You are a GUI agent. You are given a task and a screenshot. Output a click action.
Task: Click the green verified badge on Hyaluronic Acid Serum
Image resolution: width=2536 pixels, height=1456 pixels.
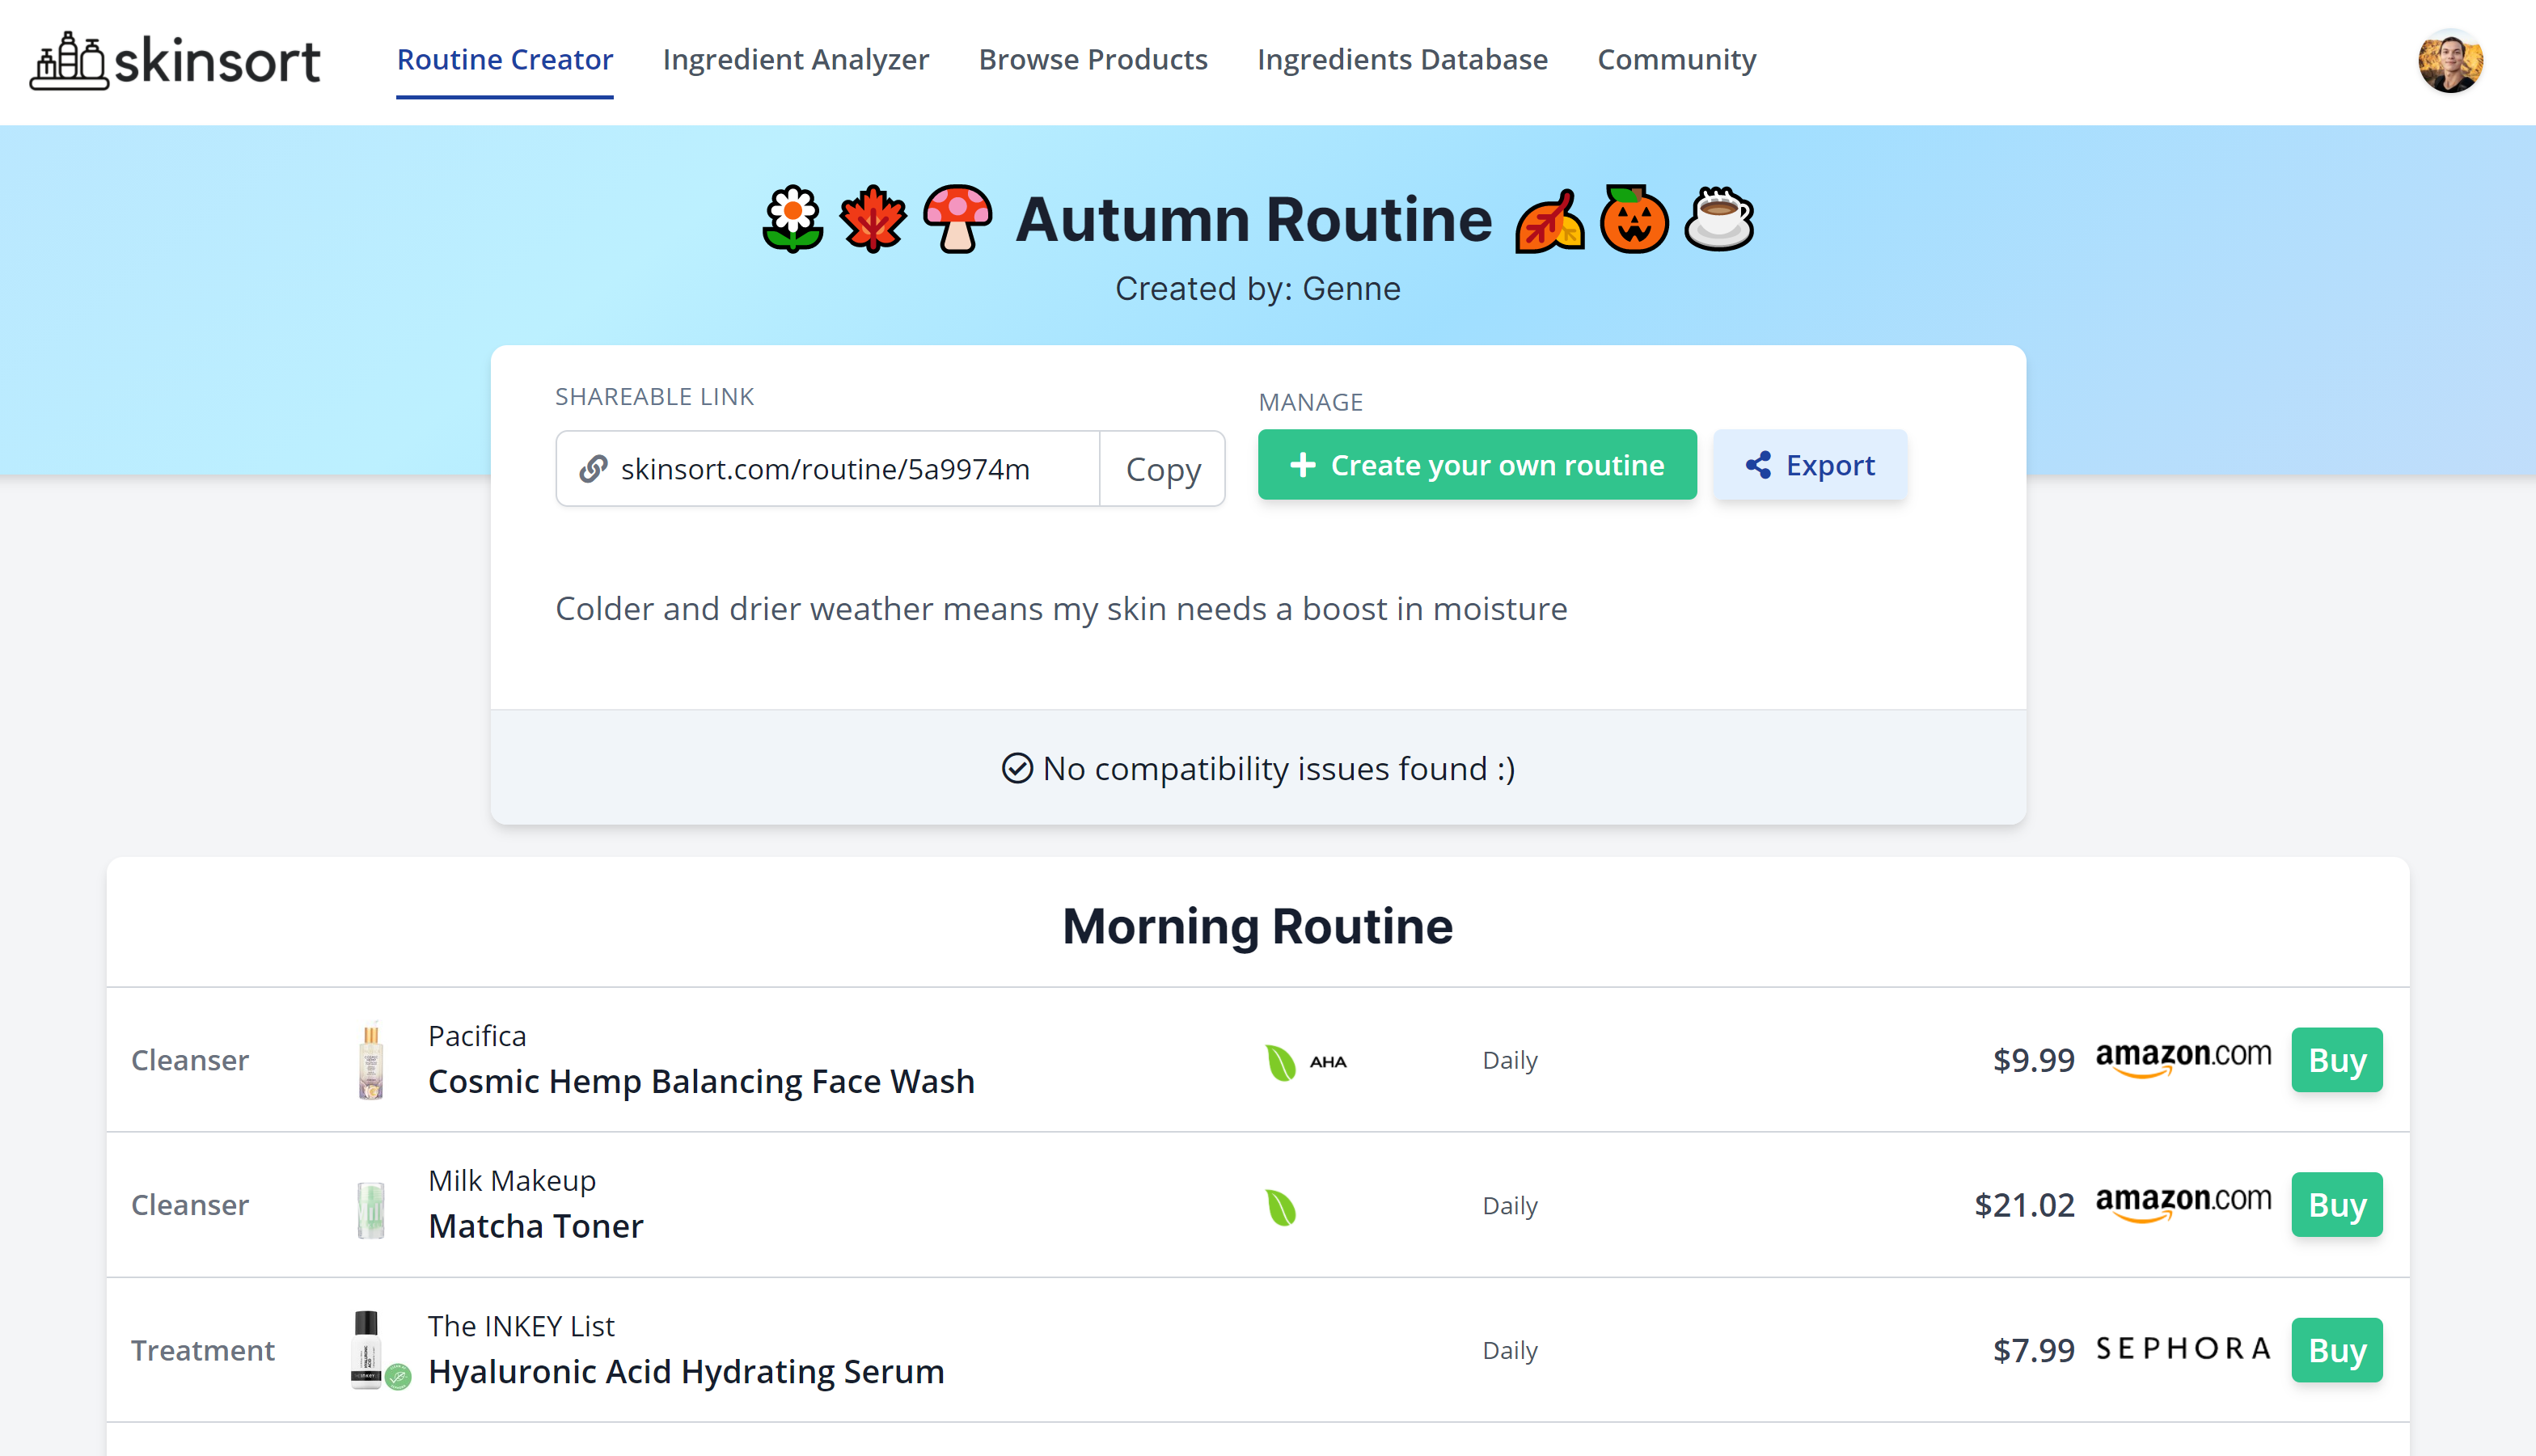[x=398, y=1377]
